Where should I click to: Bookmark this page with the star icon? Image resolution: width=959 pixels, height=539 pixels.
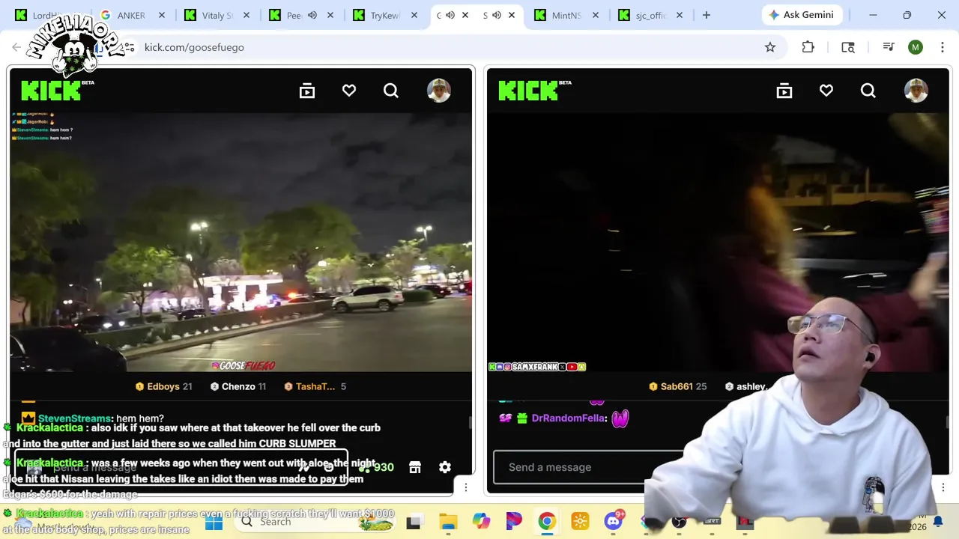770,47
